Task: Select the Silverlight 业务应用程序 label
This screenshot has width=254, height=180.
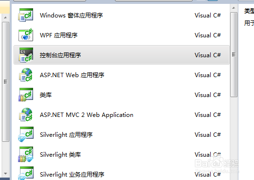Action: tap(72, 175)
